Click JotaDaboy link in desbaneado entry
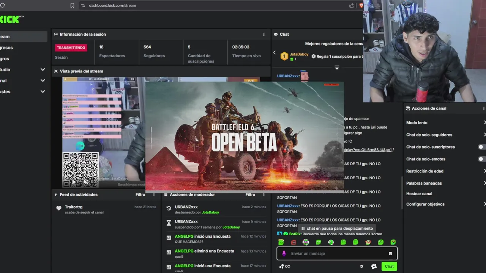 (x=210, y=212)
